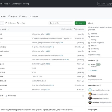The height and width of the screenshot is (112, 112).
Task: Expand the green Code dropdown button
Action: [80, 23]
